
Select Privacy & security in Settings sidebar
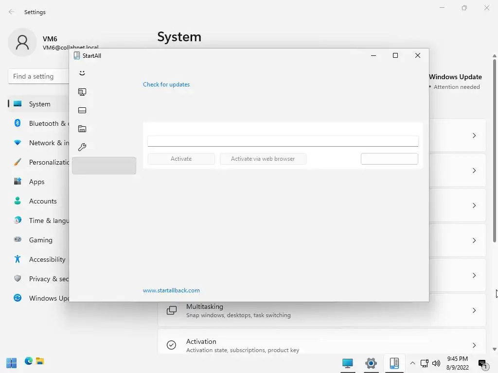[38, 279]
